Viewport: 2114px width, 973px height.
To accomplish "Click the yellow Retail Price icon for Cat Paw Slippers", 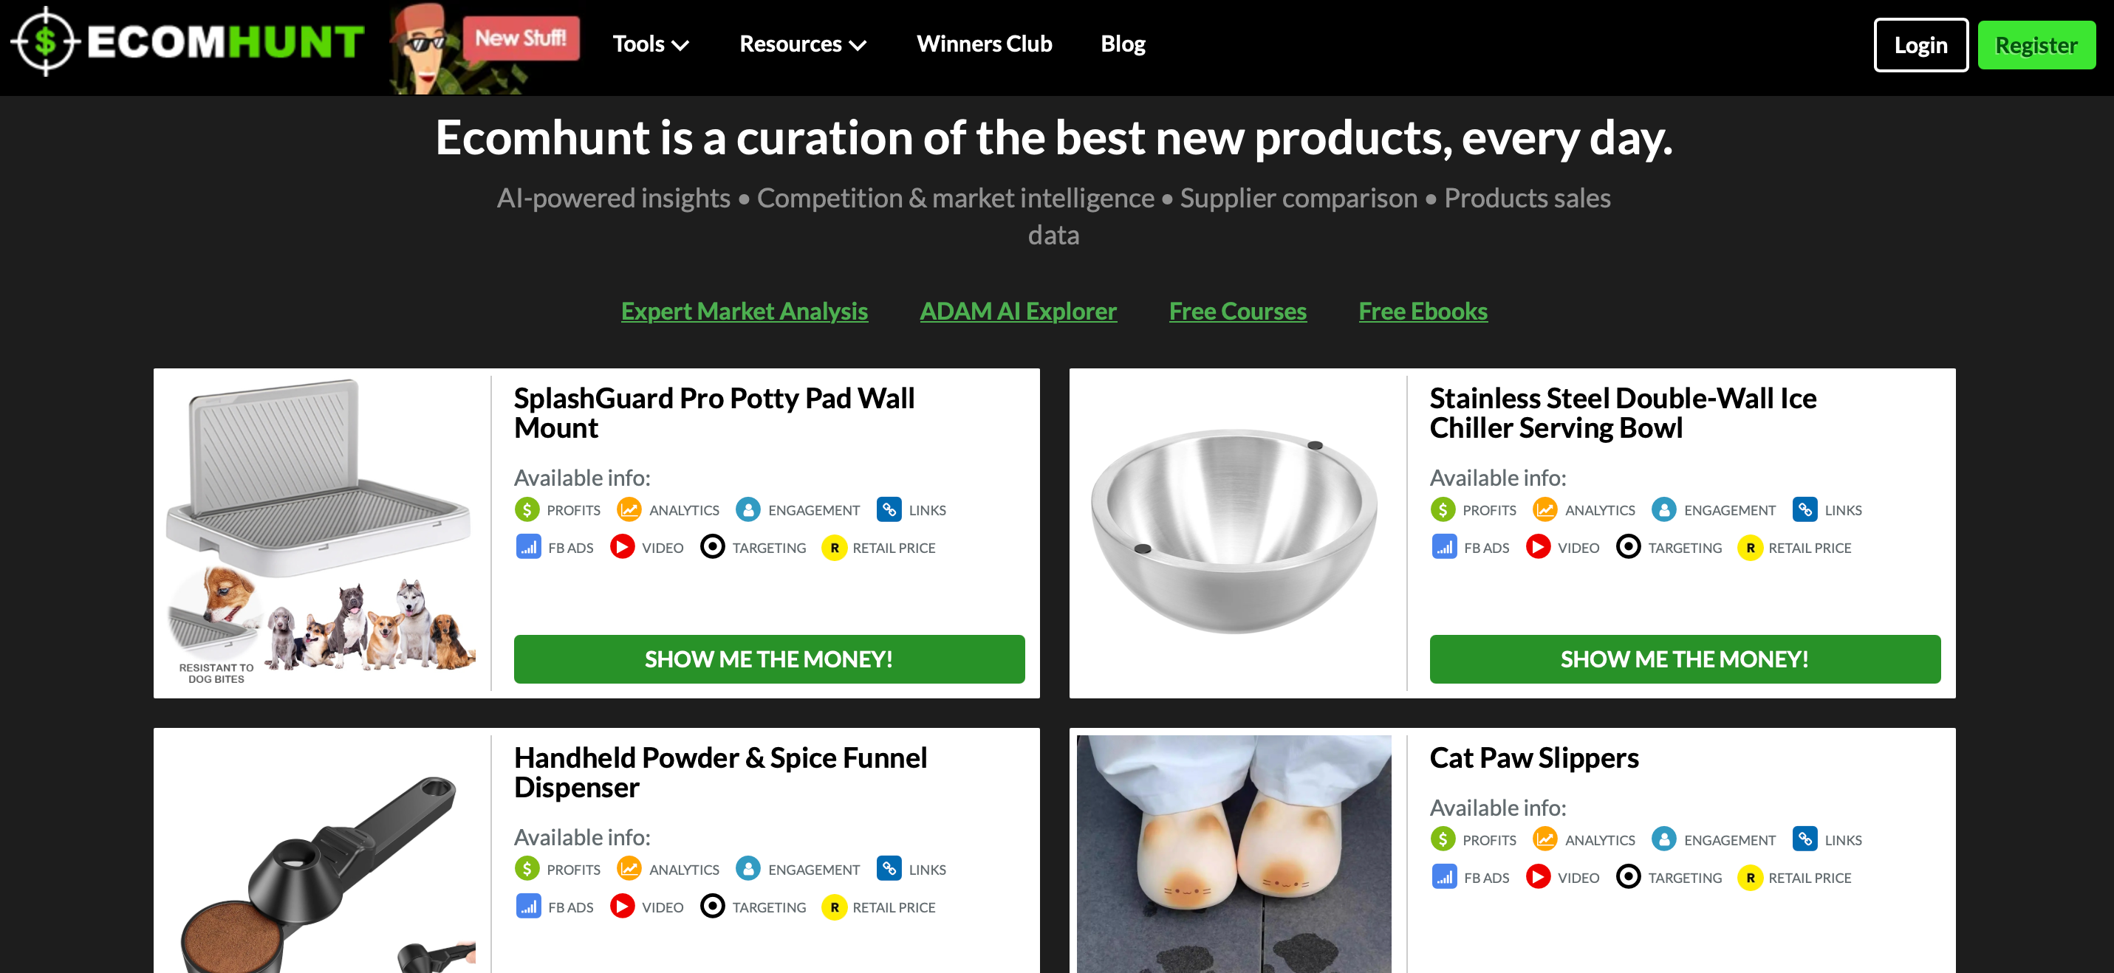I will (x=1750, y=877).
